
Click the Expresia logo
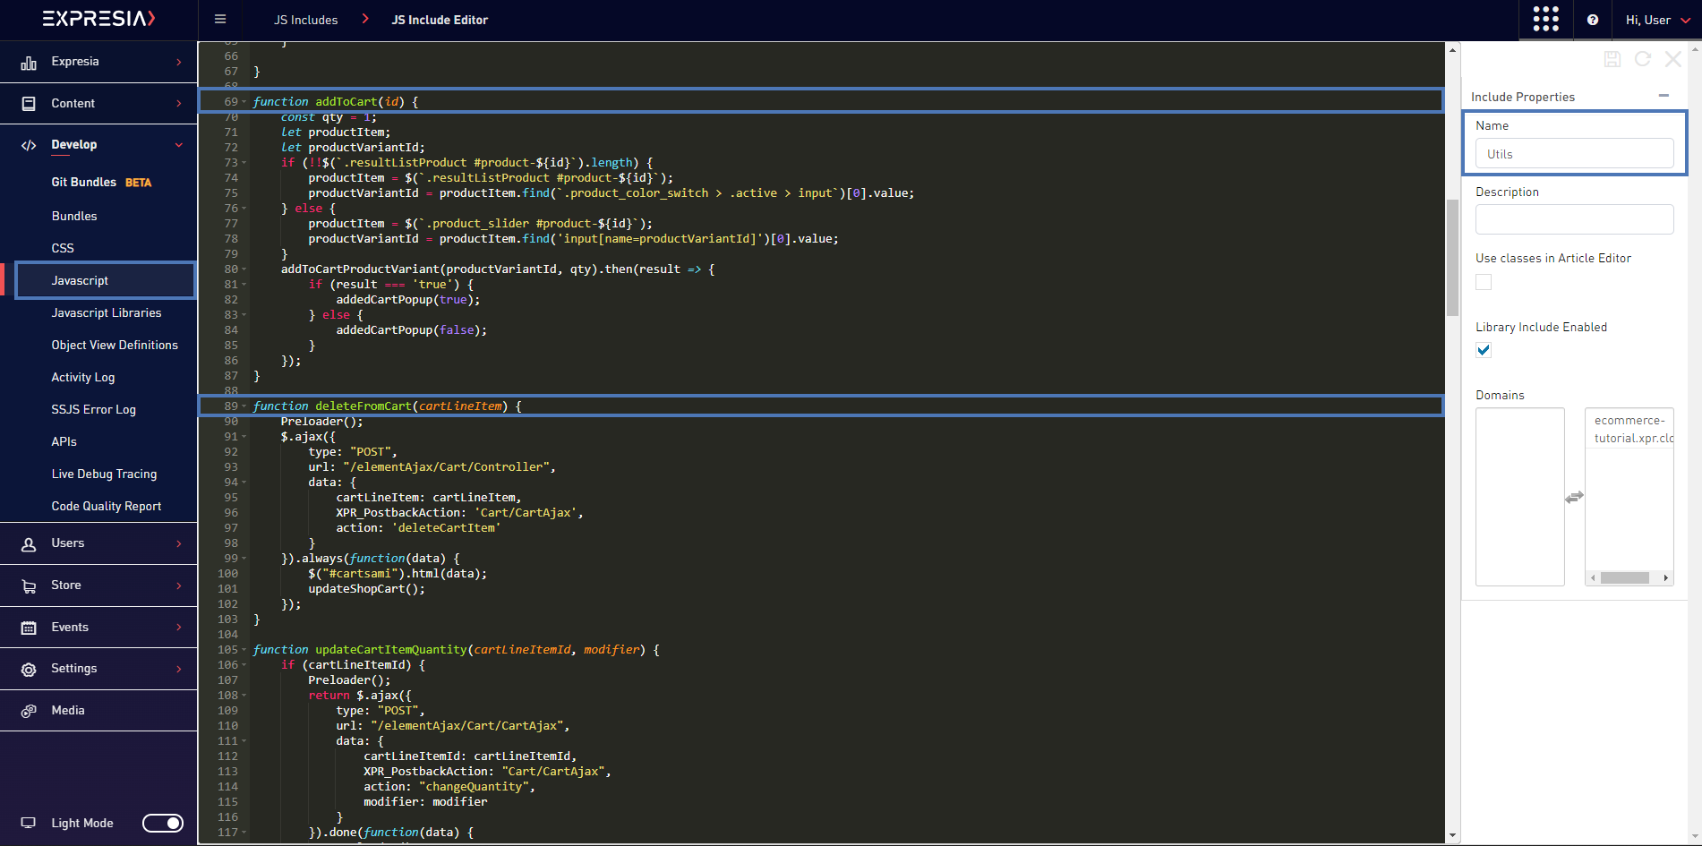(98, 19)
